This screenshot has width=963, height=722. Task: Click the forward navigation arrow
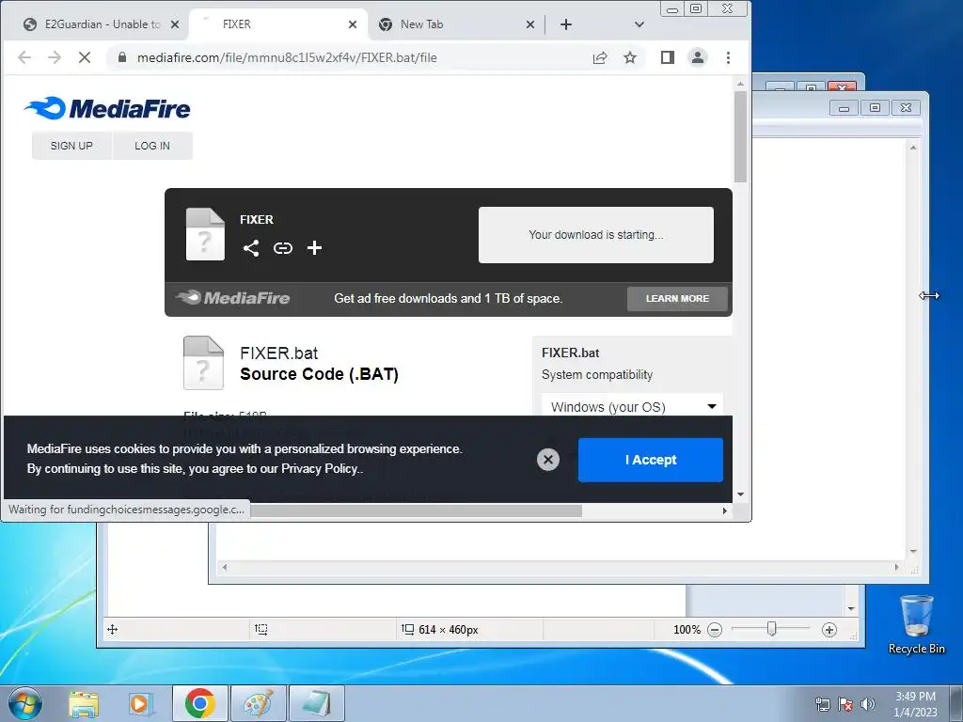[55, 57]
